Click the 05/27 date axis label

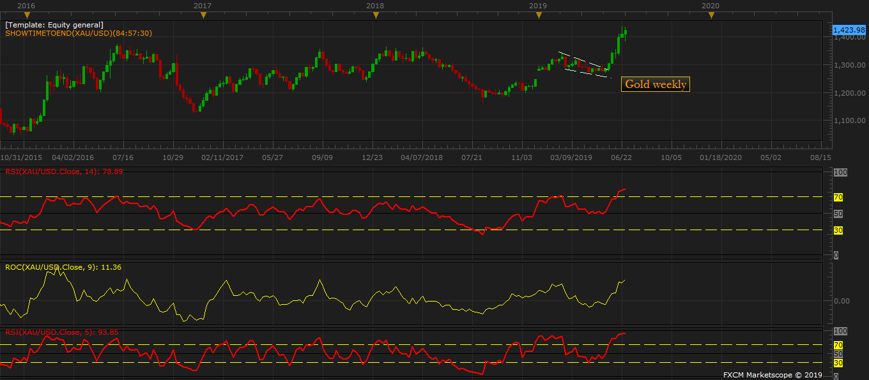click(x=273, y=157)
